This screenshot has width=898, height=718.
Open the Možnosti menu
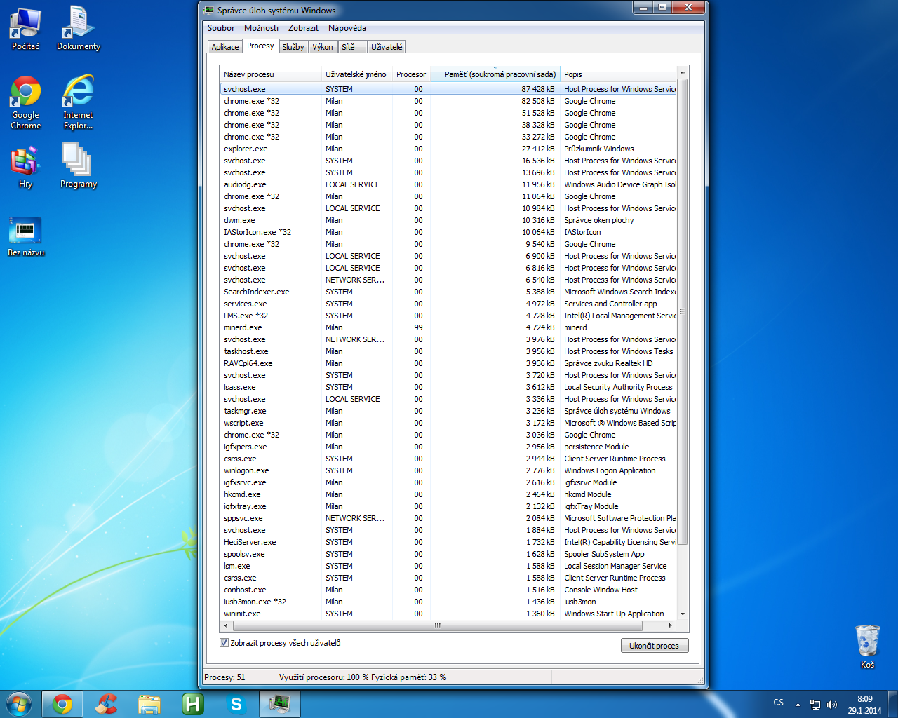point(261,28)
